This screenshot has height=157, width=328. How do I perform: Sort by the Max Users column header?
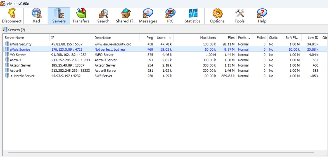click(x=196, y=38)
